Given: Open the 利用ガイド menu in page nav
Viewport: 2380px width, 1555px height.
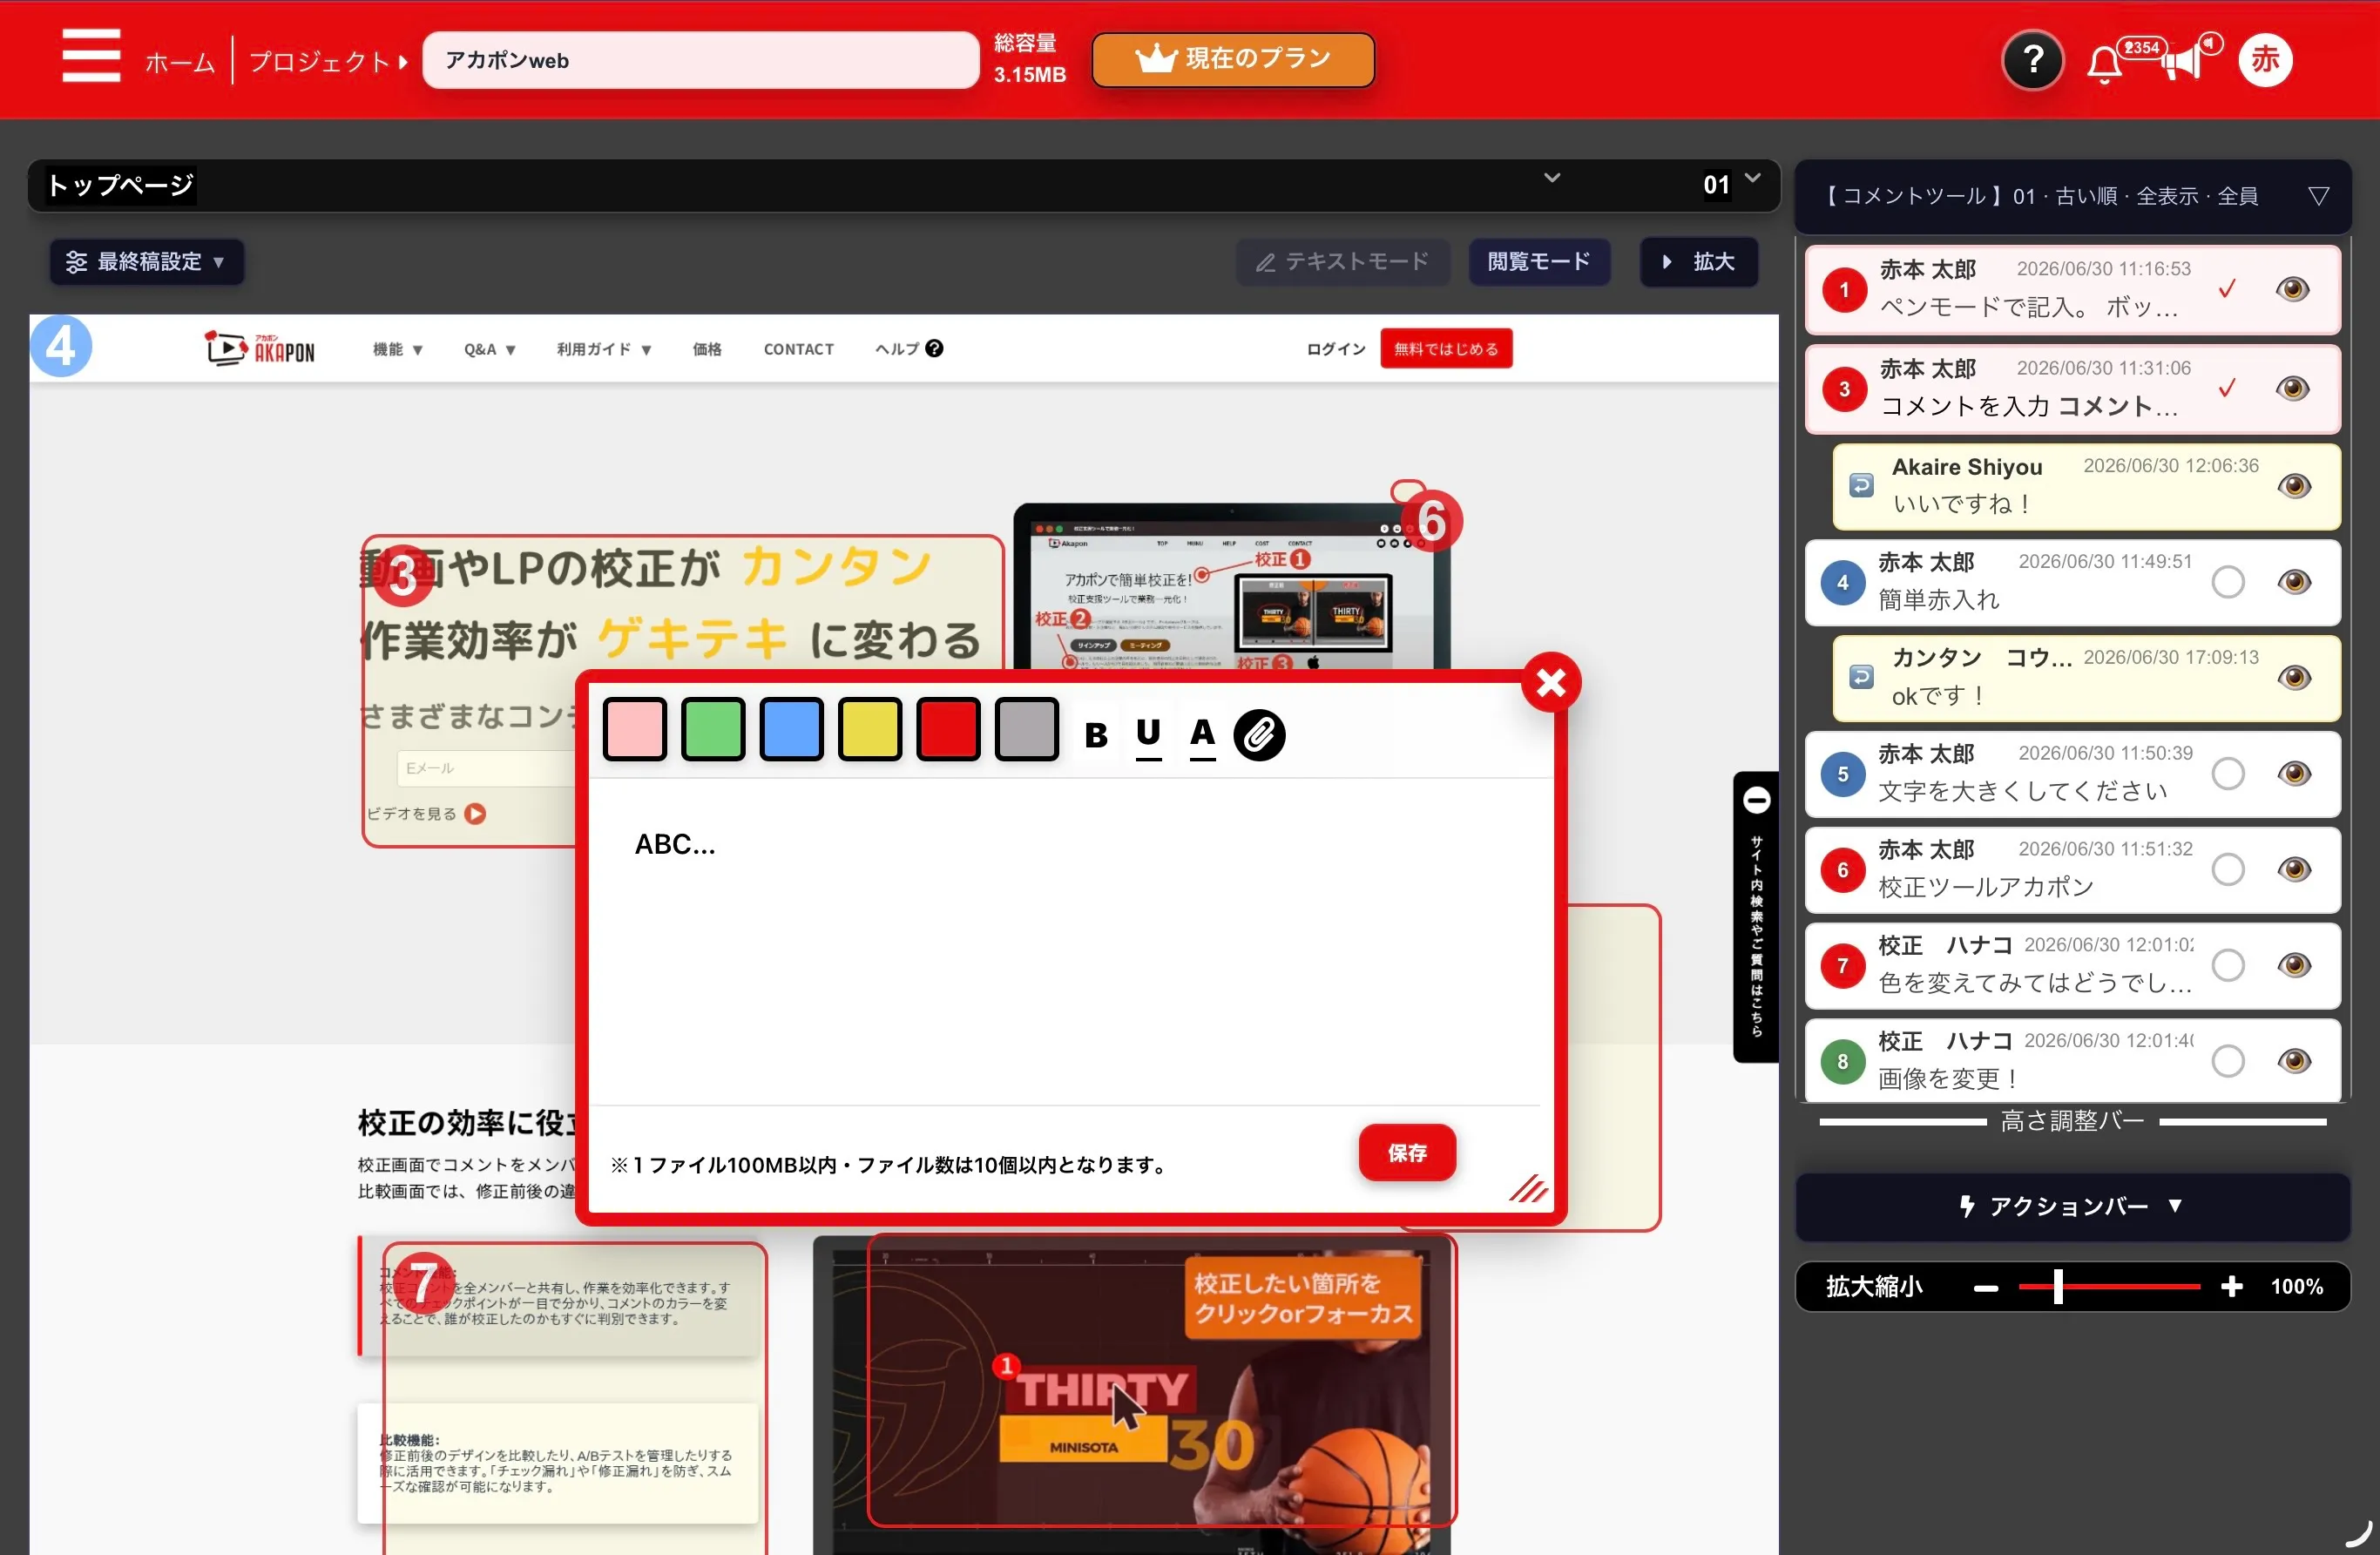Looking at the screenshot, I should pos(604,349).
